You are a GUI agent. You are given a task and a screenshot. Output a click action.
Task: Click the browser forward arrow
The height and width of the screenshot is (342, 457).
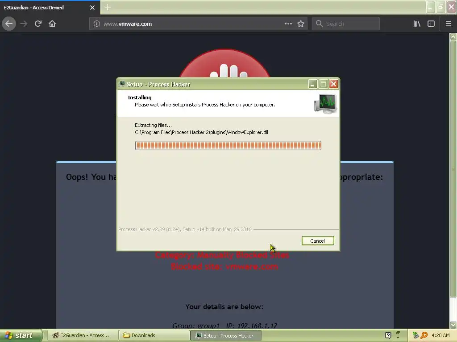pyautogui.click(x=24, y=24)
